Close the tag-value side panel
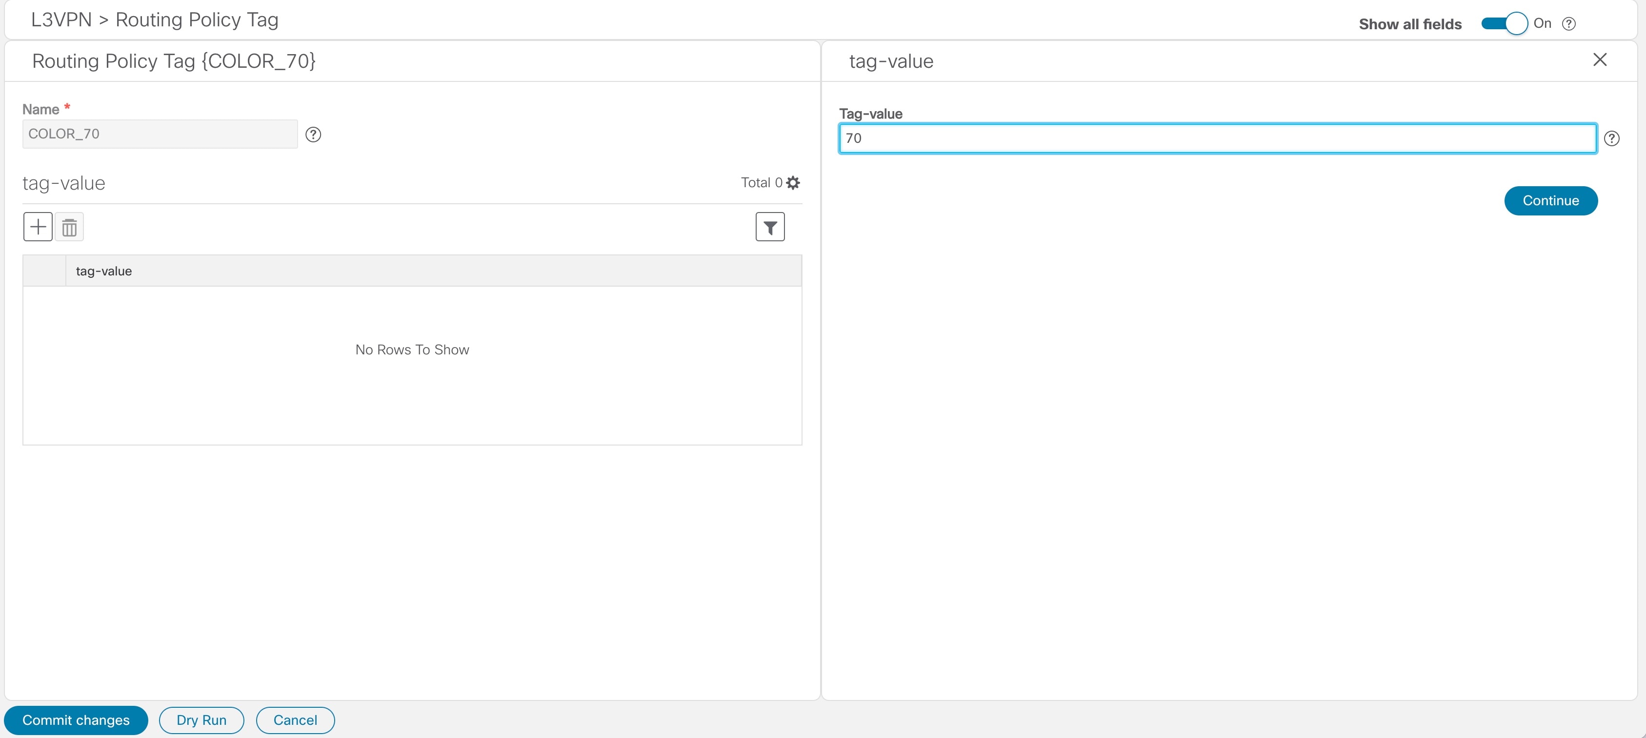 pyautogui.click(x=1600, y=60)
